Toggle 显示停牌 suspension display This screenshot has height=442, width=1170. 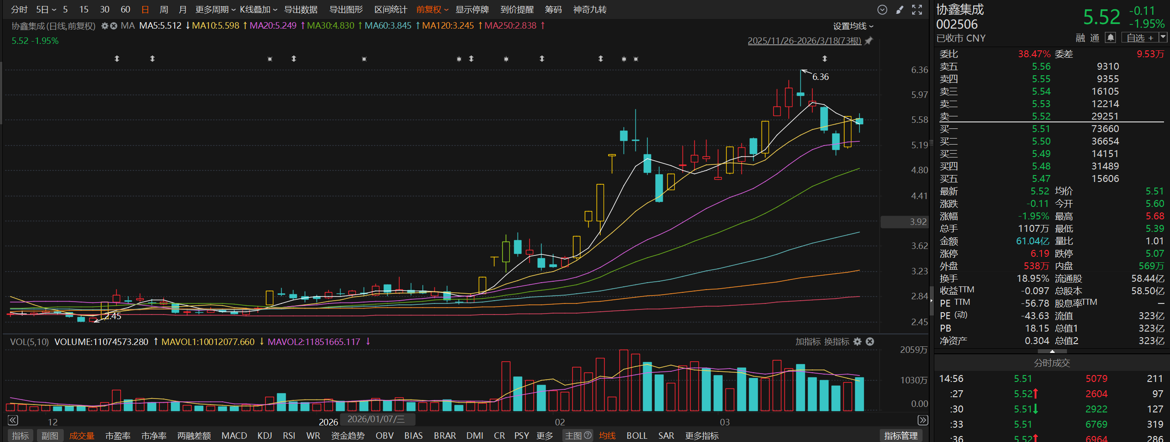pyautogui.click(x=472, y=10)
